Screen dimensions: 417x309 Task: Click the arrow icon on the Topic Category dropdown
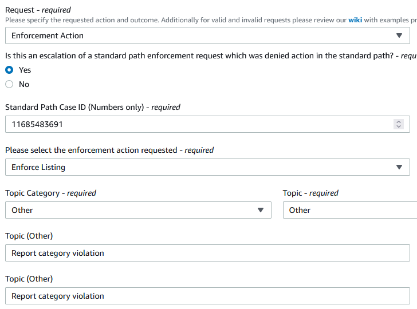tap(261, 210)
